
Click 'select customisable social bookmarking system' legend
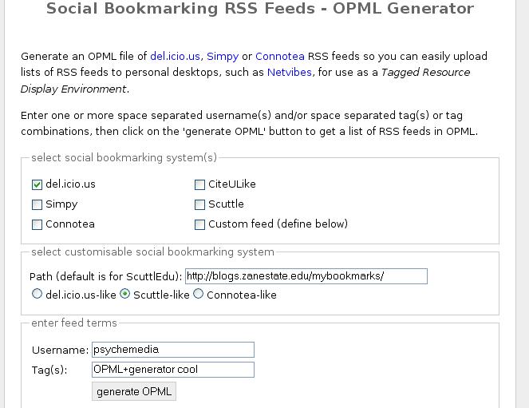click(x=153, y=252)
